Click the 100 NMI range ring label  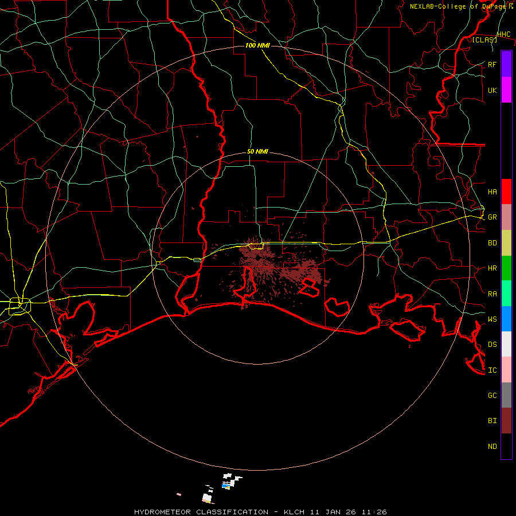[257, 45]
